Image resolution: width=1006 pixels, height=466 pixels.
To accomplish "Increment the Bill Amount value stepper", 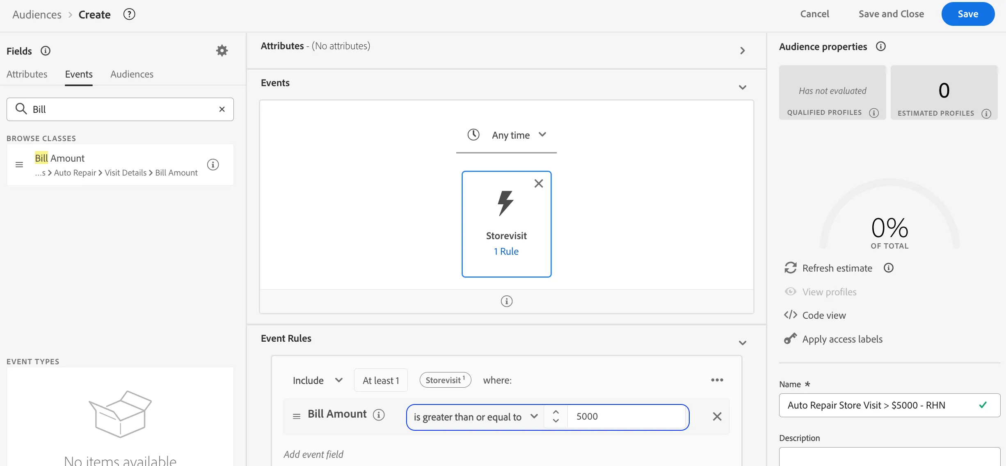I will [556, 412].
